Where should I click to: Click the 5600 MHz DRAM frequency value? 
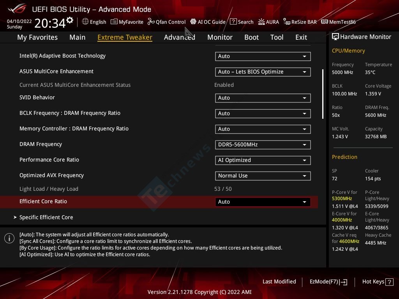coord(376,115)
